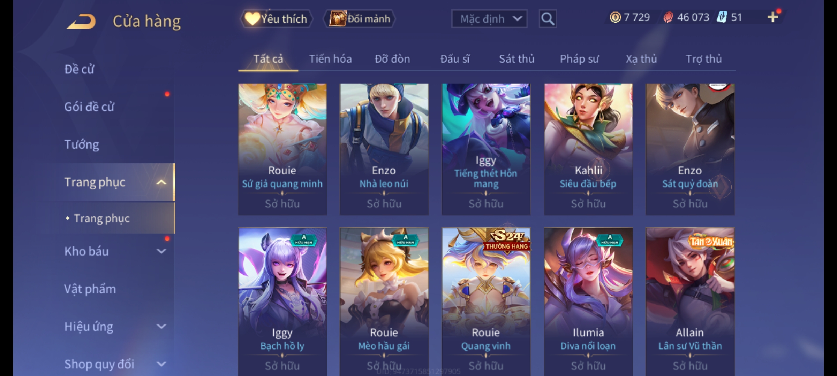837x376 pixels.
Task: Open the Tướng menu entry
Action: [82, 144]
